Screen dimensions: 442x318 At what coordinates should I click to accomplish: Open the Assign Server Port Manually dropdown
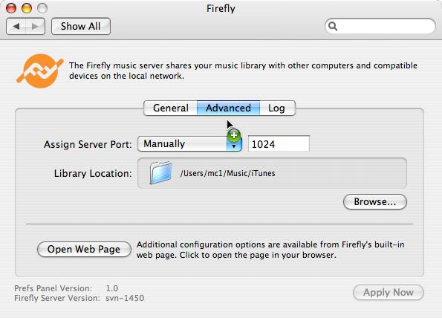click(189, 144)
